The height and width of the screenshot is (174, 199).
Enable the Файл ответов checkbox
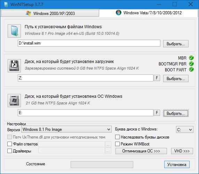coord(9,144)
